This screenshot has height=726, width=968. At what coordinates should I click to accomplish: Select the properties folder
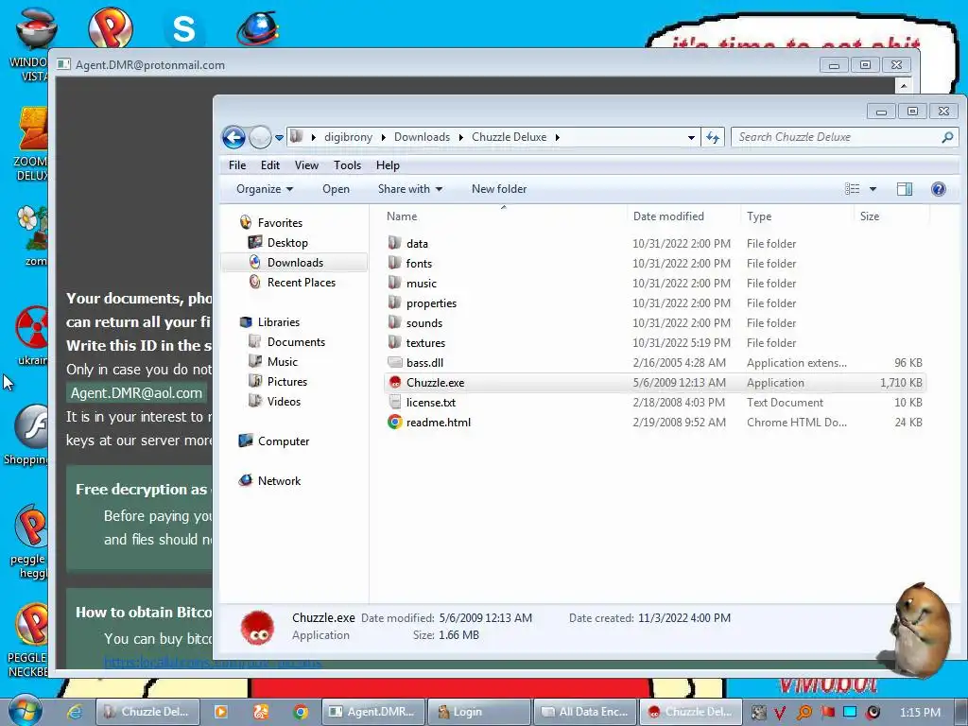click(654, 303)
